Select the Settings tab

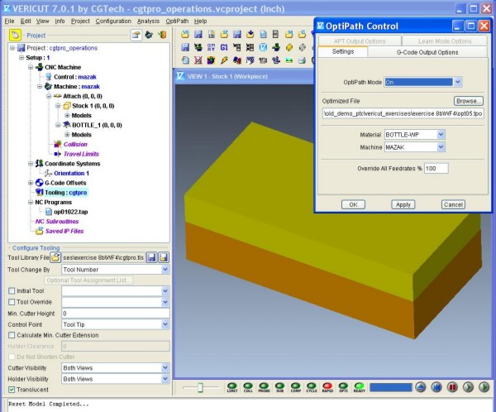tap(343, 51)
